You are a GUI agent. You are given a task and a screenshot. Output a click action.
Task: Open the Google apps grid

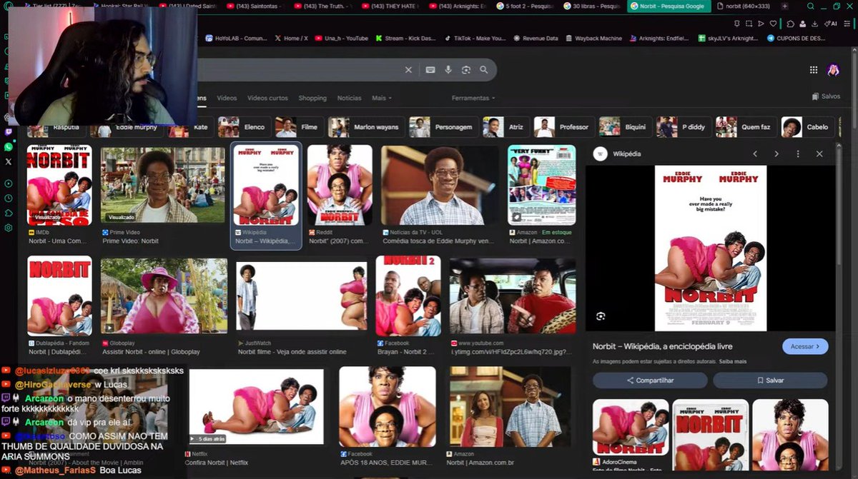click(x=814, y=70)
